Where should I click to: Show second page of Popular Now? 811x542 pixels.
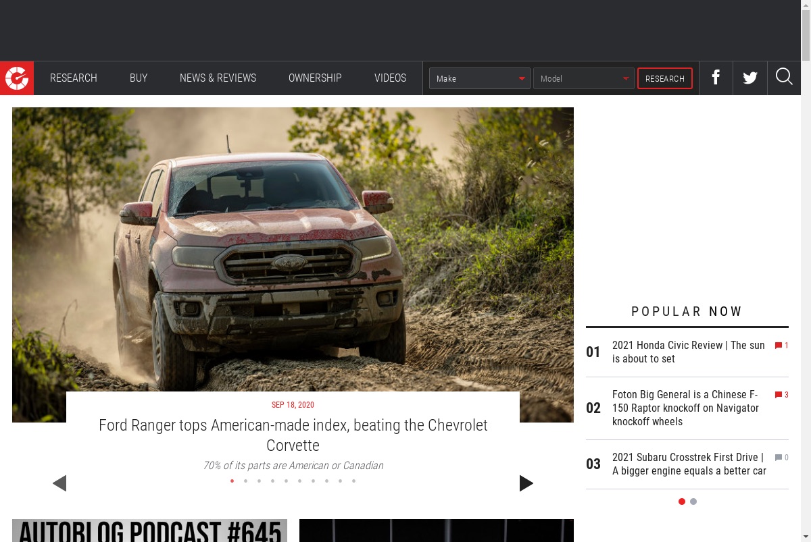(693, 502)
